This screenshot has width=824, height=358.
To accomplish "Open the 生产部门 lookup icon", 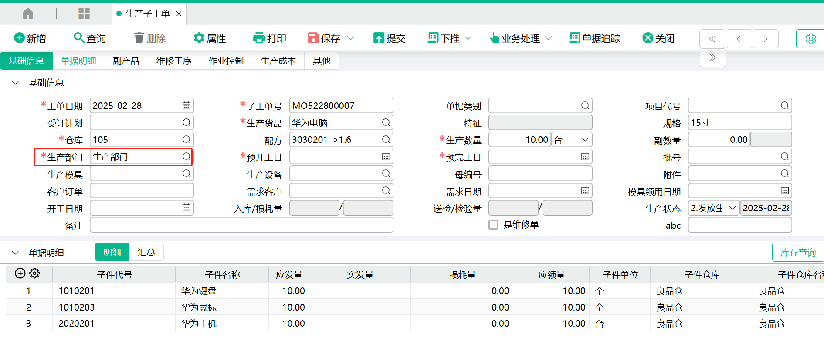I will [x=187, y=156].
